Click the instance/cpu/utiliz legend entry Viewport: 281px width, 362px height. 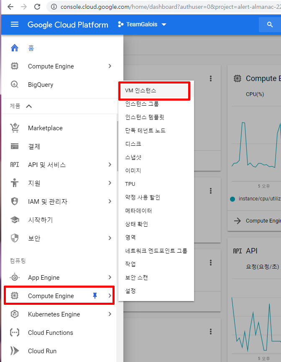pos(255,199)
